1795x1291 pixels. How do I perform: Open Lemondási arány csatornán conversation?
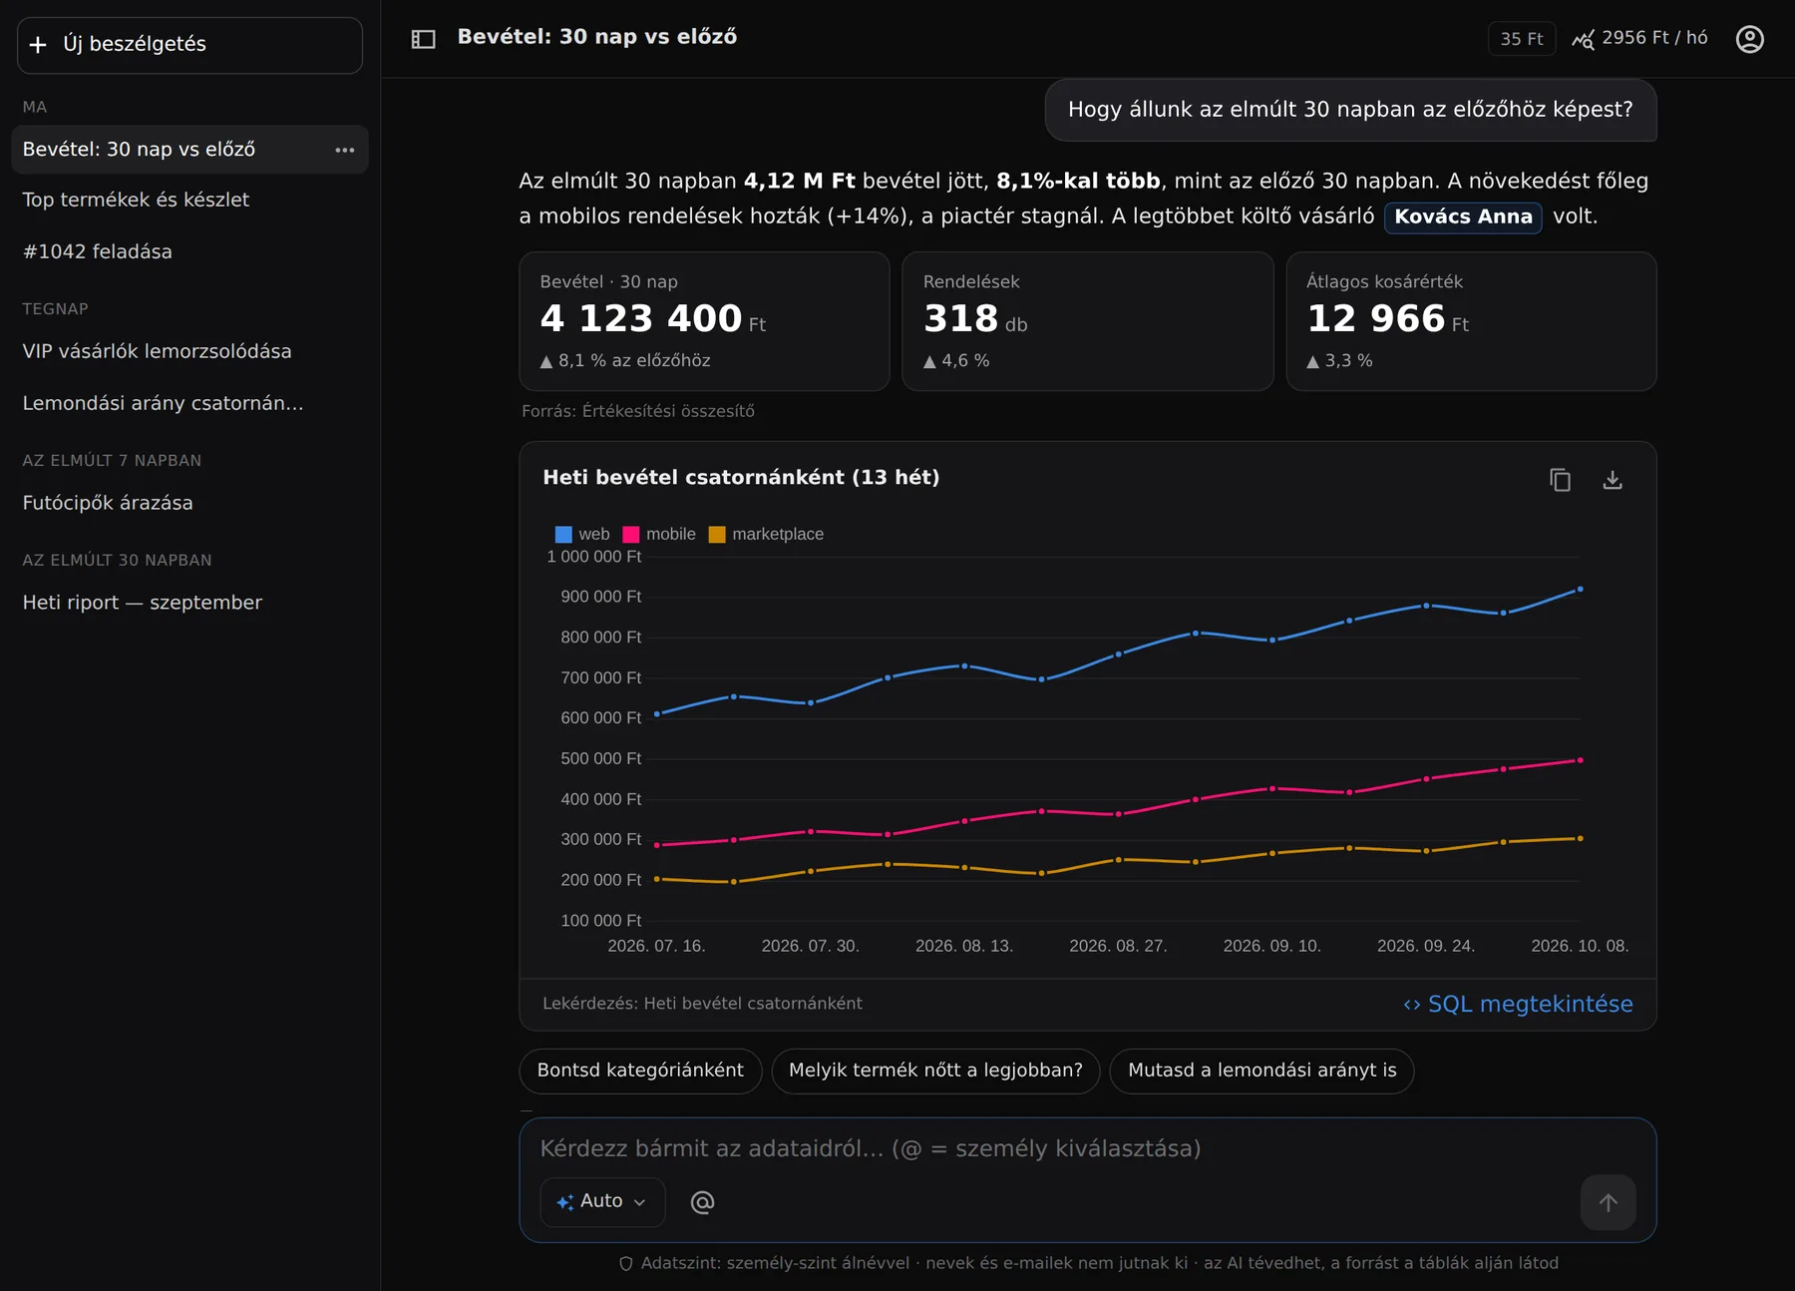[x=189, y=403]
